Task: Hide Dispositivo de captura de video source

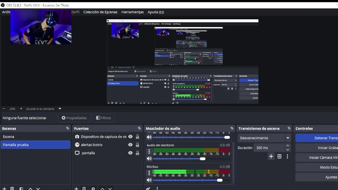Action: point(130,137)
